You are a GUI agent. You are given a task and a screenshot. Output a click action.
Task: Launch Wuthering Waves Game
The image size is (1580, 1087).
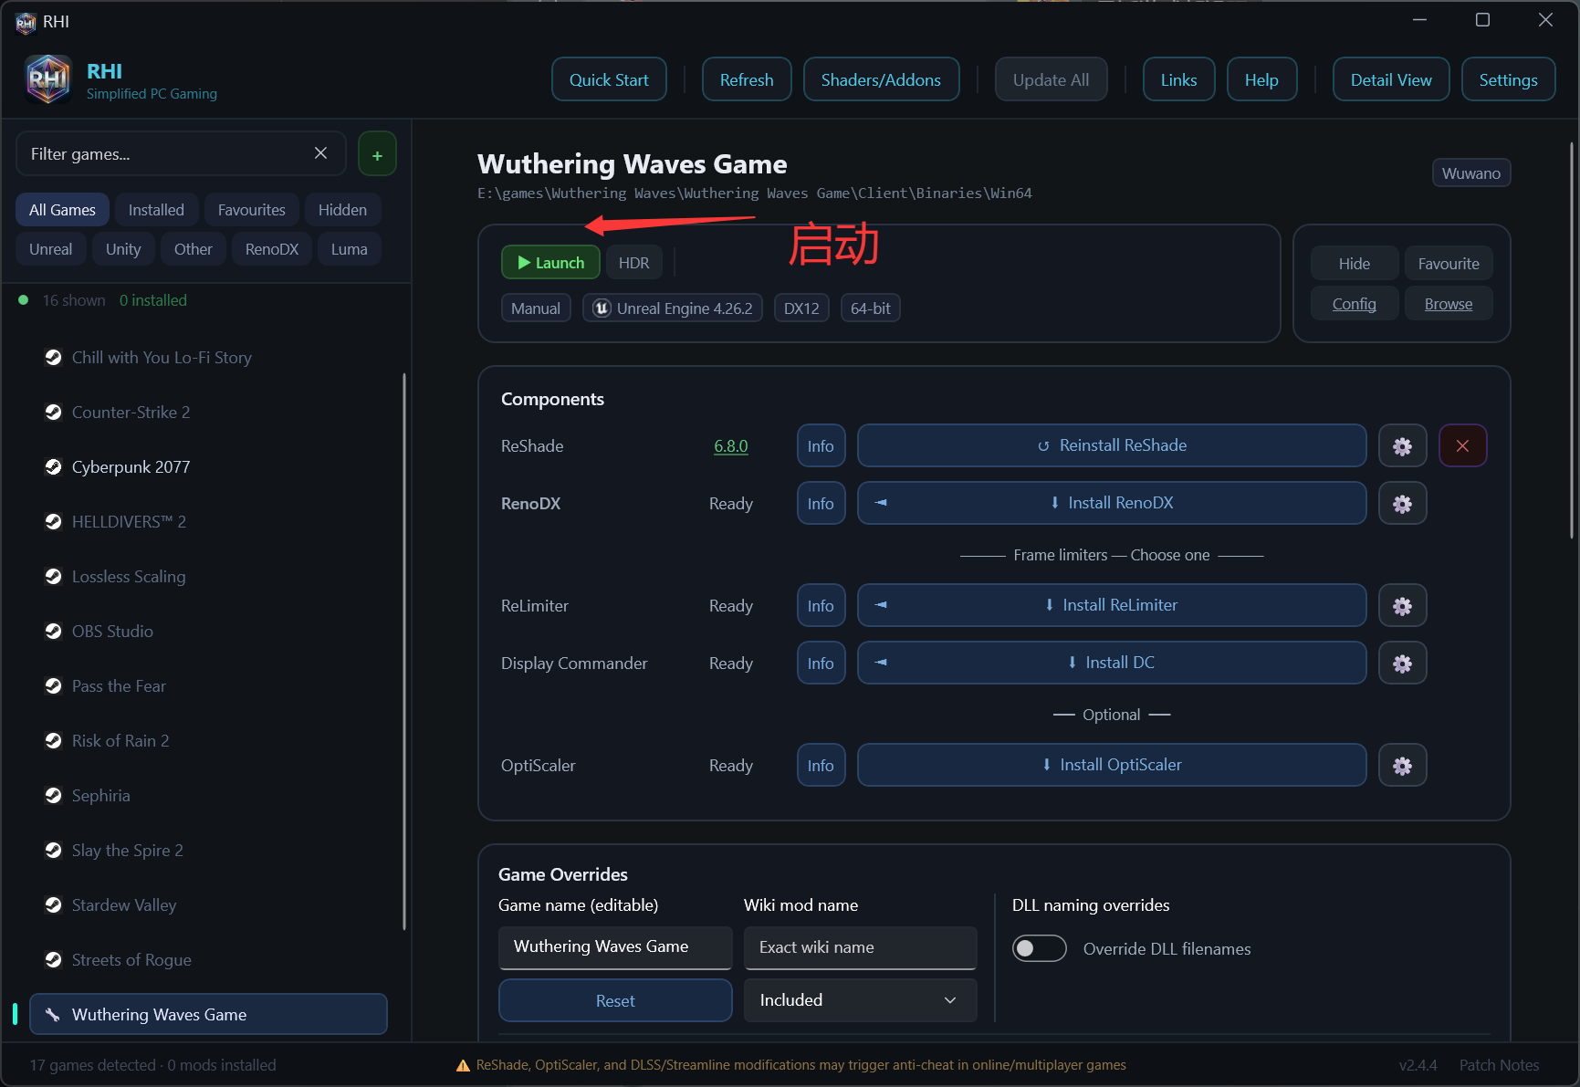coord(550,263)
